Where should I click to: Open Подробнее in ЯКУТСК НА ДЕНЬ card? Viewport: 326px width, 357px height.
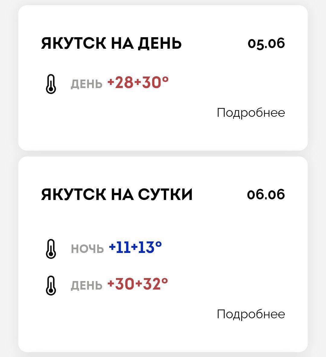click(251, 113)
